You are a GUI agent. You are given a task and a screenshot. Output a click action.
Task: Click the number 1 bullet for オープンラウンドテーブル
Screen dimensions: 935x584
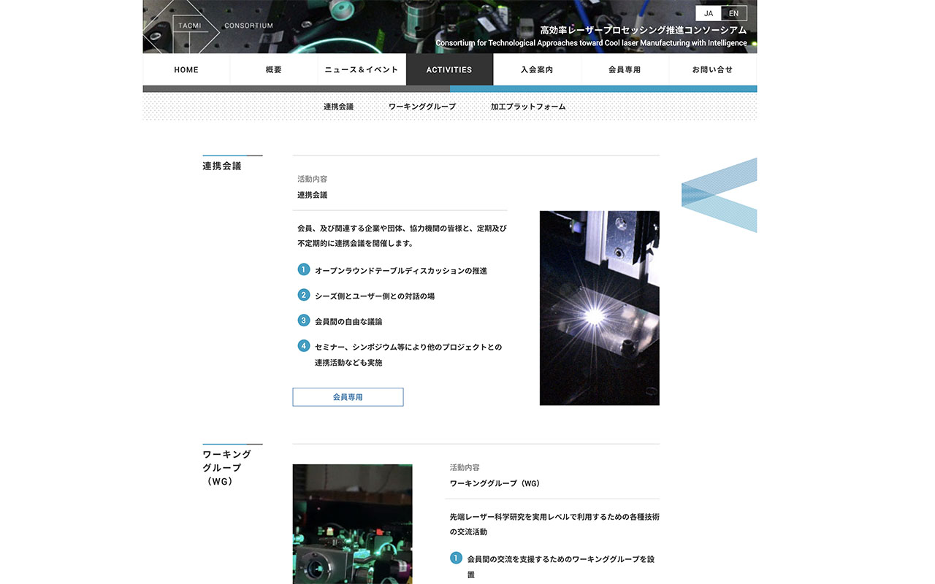(304, 270)
